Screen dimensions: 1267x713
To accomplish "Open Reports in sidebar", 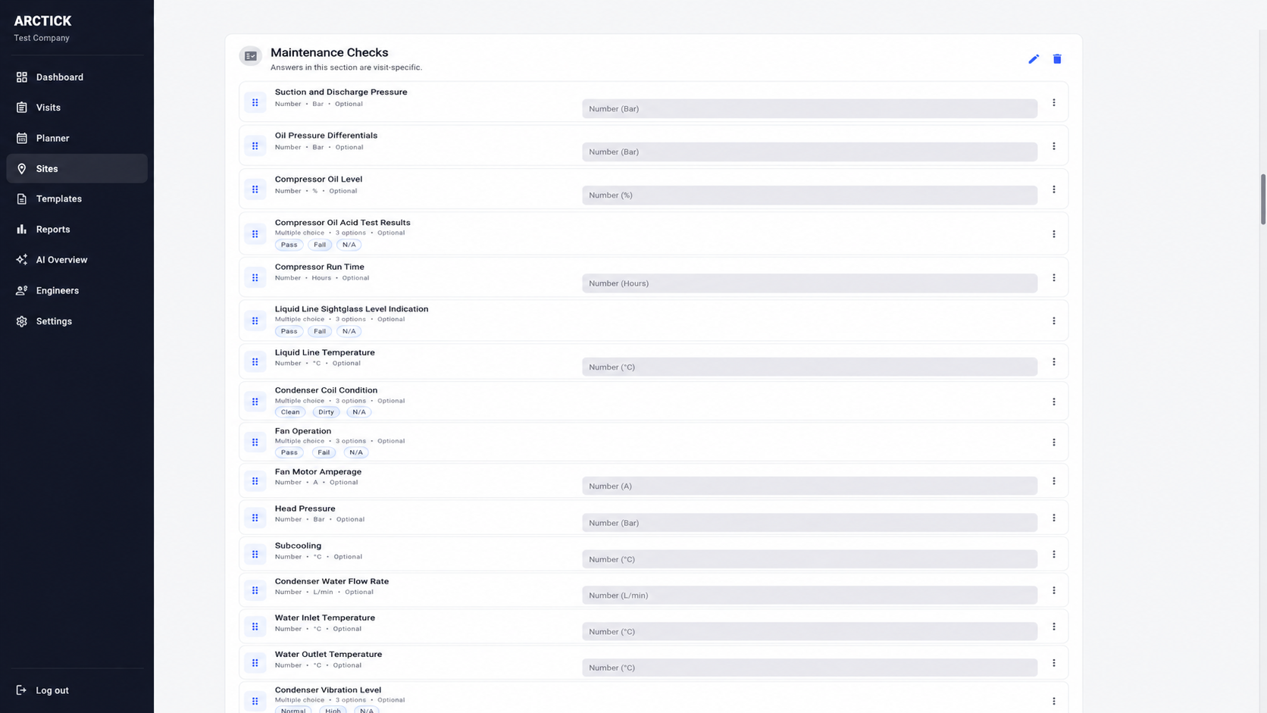I will (x=77, y=229).
